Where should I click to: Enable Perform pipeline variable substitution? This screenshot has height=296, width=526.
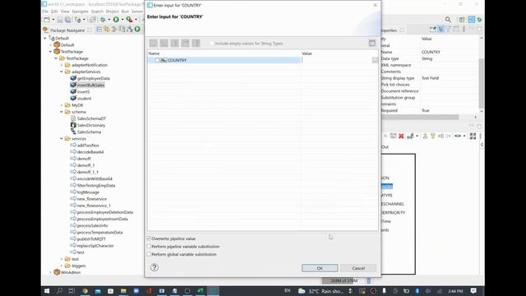click(x=149, y=247)
